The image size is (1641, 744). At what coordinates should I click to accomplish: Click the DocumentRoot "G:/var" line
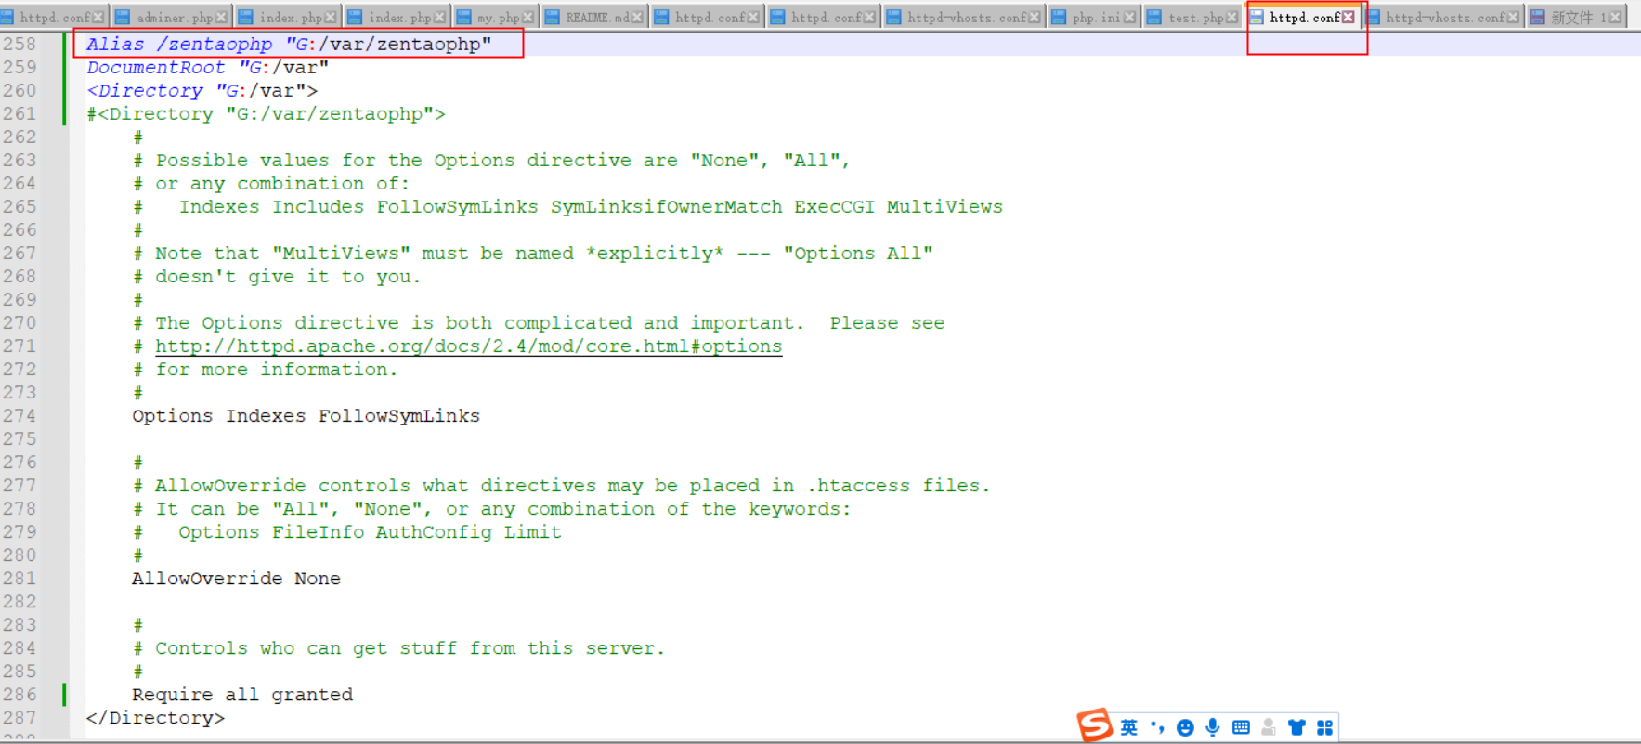[207, 68]
